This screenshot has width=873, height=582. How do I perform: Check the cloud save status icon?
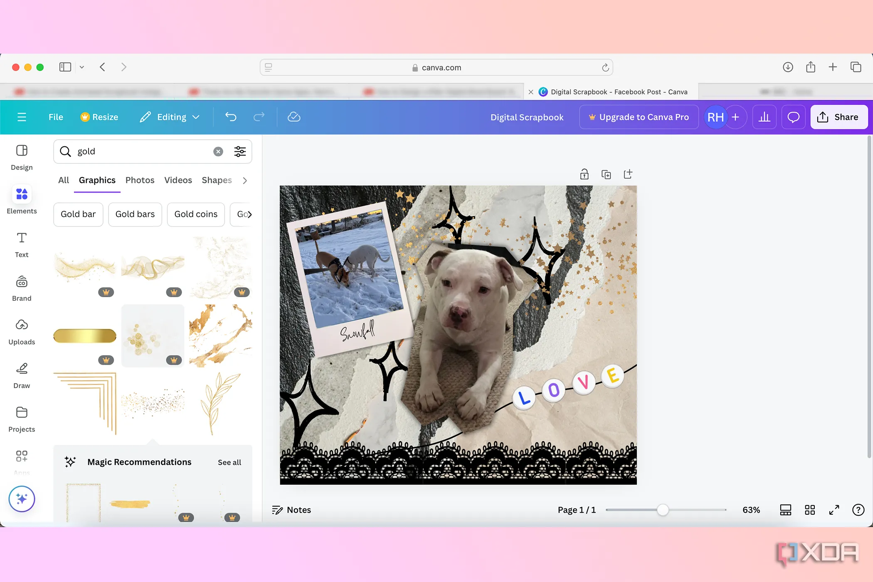(x=294, y=117)
